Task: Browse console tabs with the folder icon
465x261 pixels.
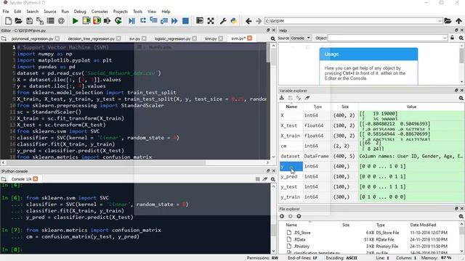Action: tap(4, 179)
